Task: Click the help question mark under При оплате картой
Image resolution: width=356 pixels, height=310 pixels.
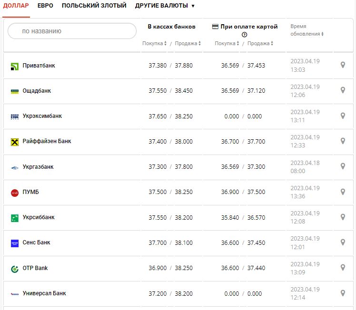Action: coord(245,35)
